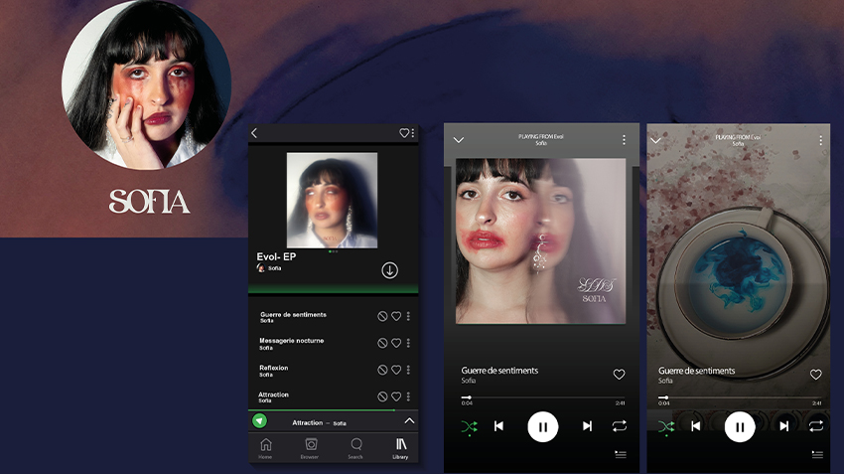Toggle shuffle in the middle player
Screen dimensions: 844x474
[x=469, y=426]
